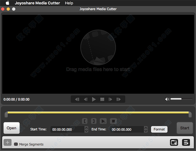Set segment start with the left bracket icon

click(85, 121)
